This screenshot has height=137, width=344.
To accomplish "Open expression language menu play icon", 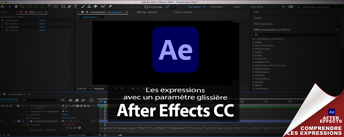I will coord(79,128).
